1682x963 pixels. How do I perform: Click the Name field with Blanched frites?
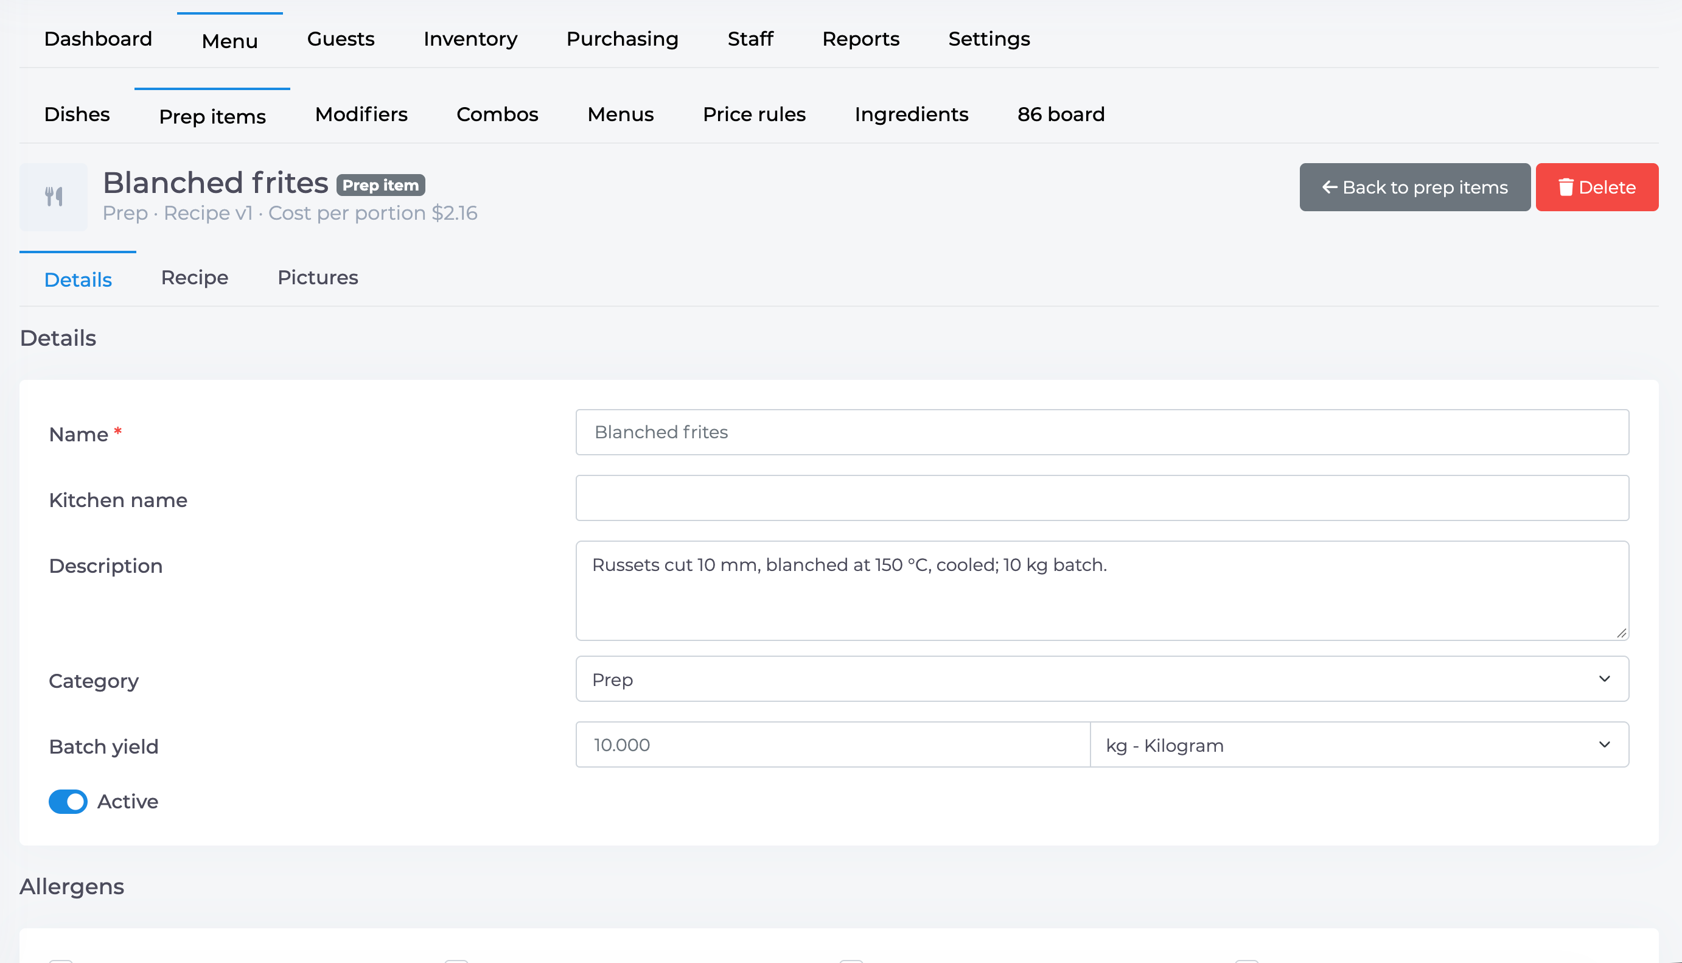tap(1101, 432)
